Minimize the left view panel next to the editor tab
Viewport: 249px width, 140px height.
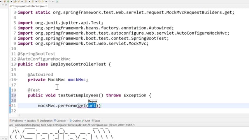[x=3, y=5]
